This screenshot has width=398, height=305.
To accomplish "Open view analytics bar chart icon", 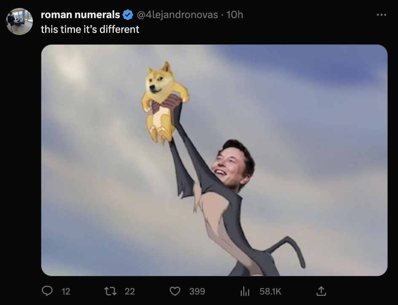I will [x=245, y=291].
